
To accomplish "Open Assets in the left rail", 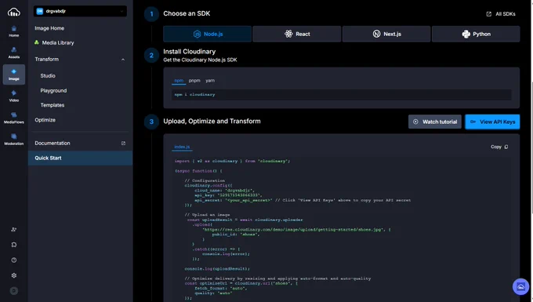I will 13,53.
